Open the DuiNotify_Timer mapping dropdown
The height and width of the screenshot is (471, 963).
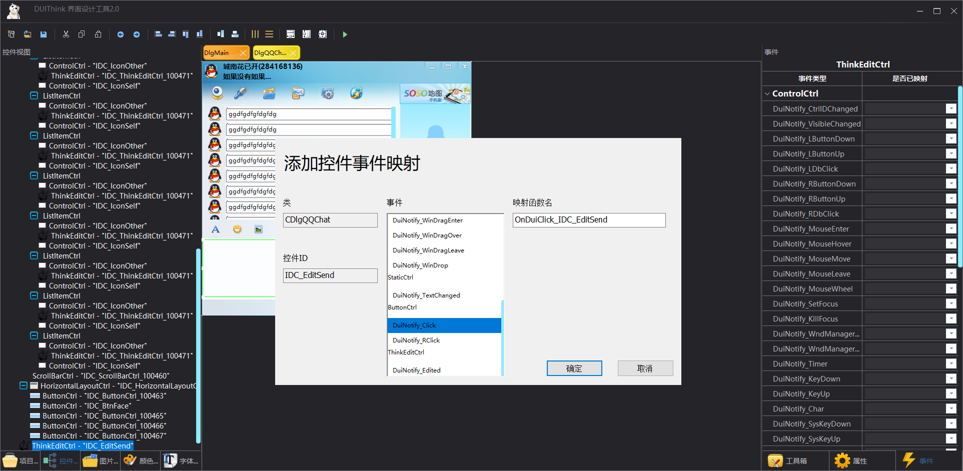[x=950, y=364]
